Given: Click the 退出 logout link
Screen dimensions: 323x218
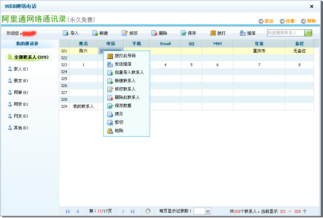Looking at the screenshot, I should [269, 21].
